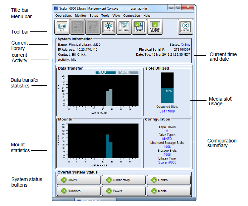Click the Robotics status button
The image size is (248, 206).
(79, 191)
